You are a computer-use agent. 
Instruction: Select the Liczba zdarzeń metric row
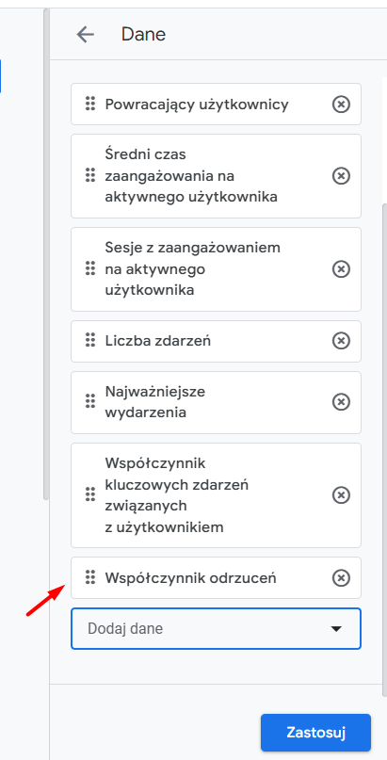216,341
